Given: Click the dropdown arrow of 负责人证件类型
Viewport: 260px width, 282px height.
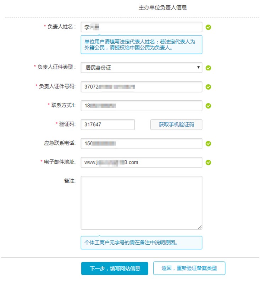Looking at the screenshot, I should tap(198, 68).
